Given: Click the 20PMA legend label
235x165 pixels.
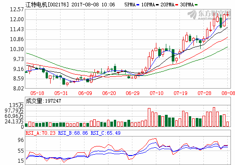Looking at the screenshot, I should pos(167,5).
